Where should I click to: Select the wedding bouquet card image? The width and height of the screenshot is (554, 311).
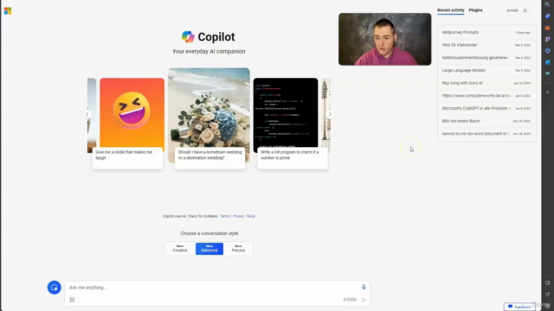click(209, 108)
